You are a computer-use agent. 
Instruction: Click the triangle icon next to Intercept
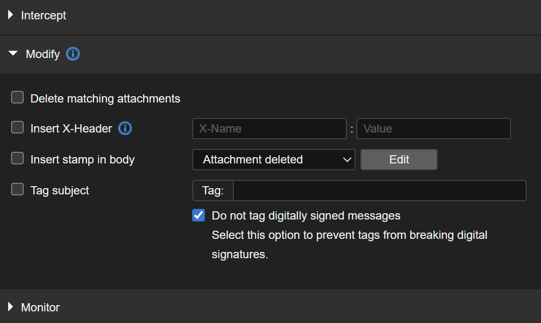pyautogui.click(x=11, y=15)
